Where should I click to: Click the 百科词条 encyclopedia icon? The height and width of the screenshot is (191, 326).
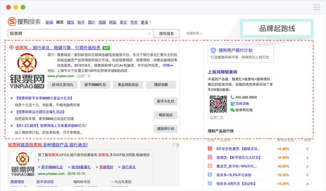pos(233,104)
